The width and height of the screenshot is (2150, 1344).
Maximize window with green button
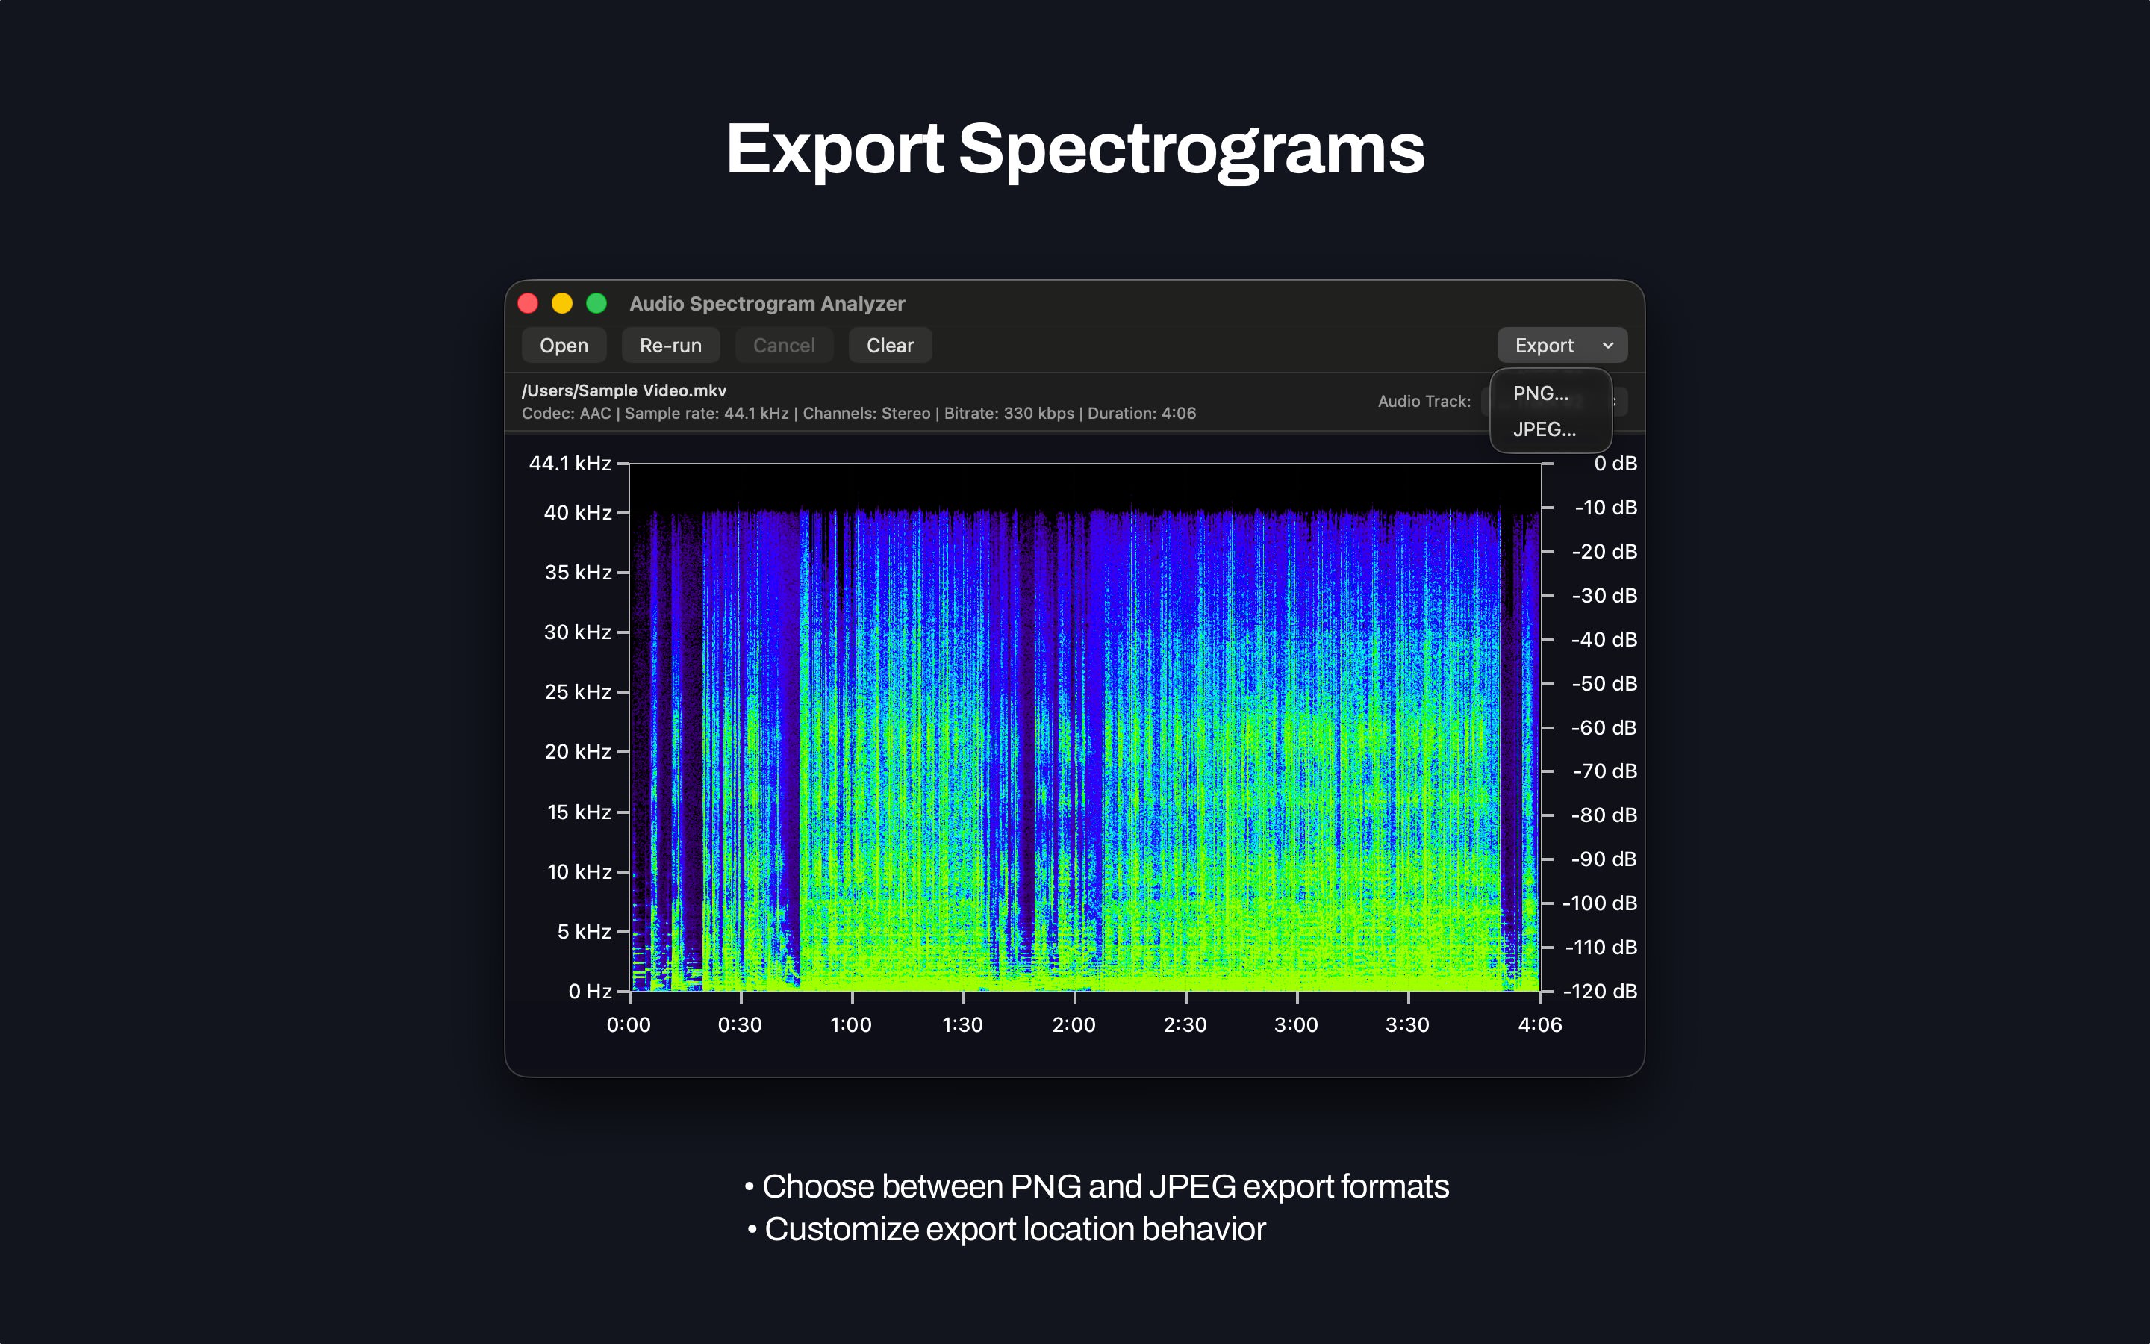(x=597, y=303)
